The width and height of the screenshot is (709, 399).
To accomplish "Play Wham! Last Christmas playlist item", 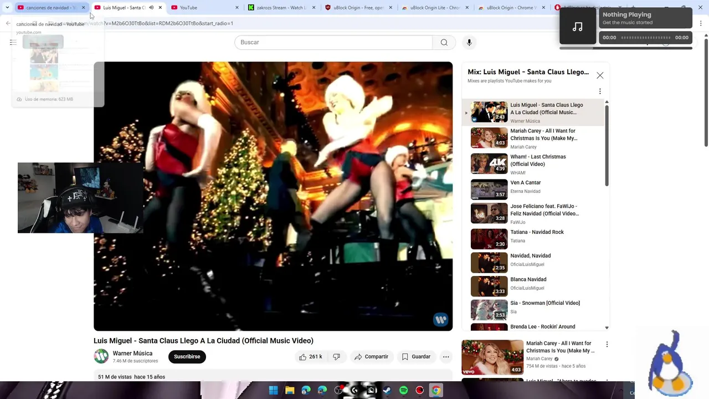I will point(533,164).
